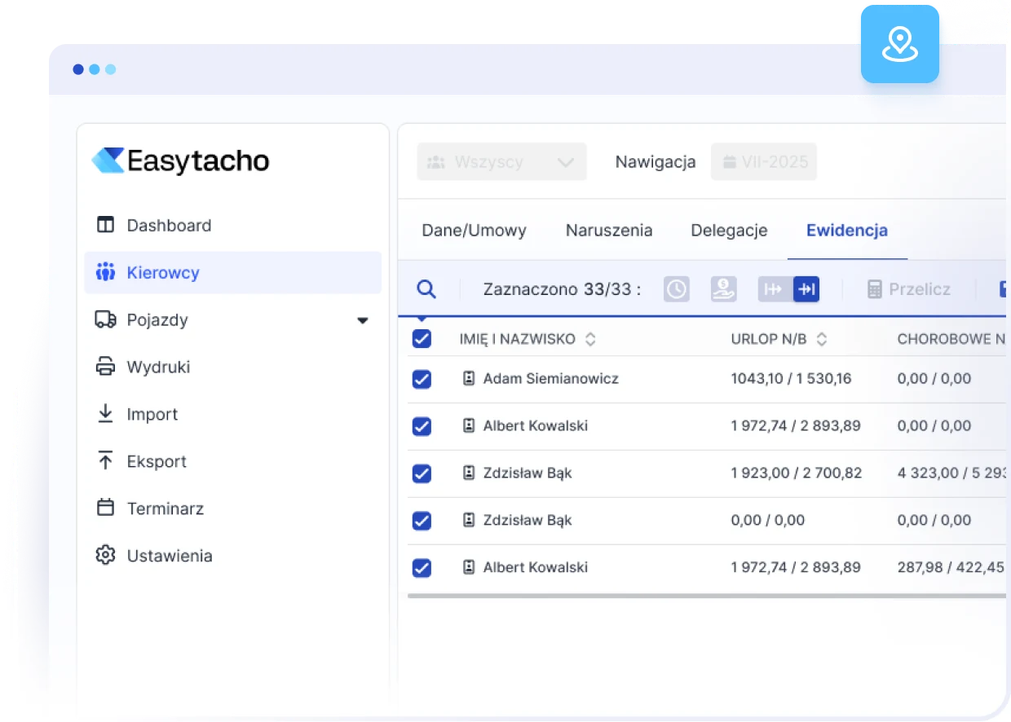Click the Wydruki printer icon
Screen dimensions: 1011x722
click(105, 367)
